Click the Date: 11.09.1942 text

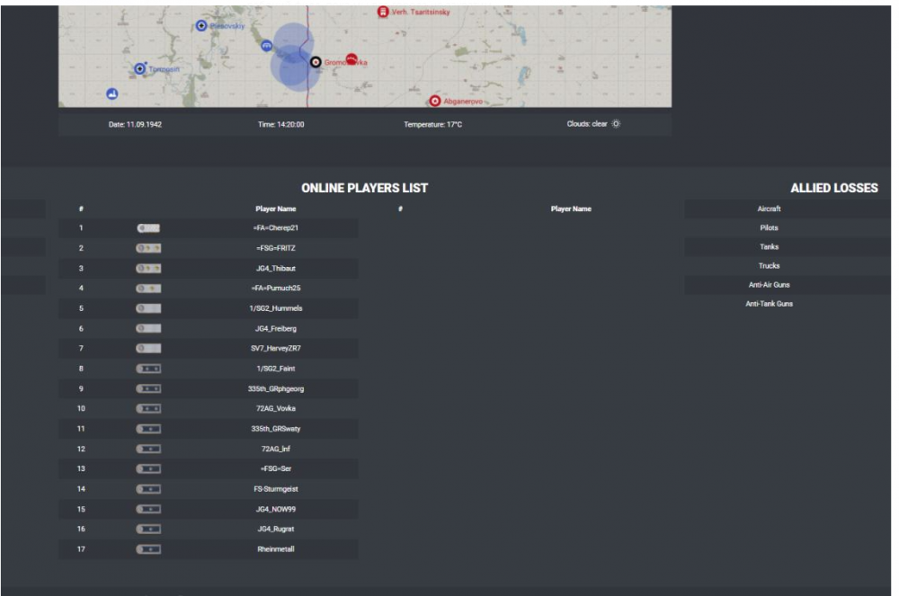(136, 124)
